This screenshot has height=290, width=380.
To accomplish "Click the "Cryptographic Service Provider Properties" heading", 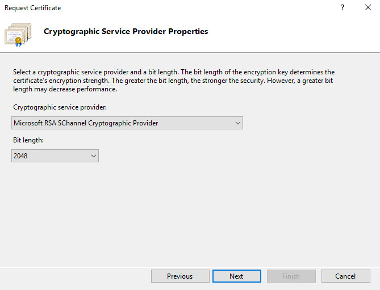I will tap(126, 32).
